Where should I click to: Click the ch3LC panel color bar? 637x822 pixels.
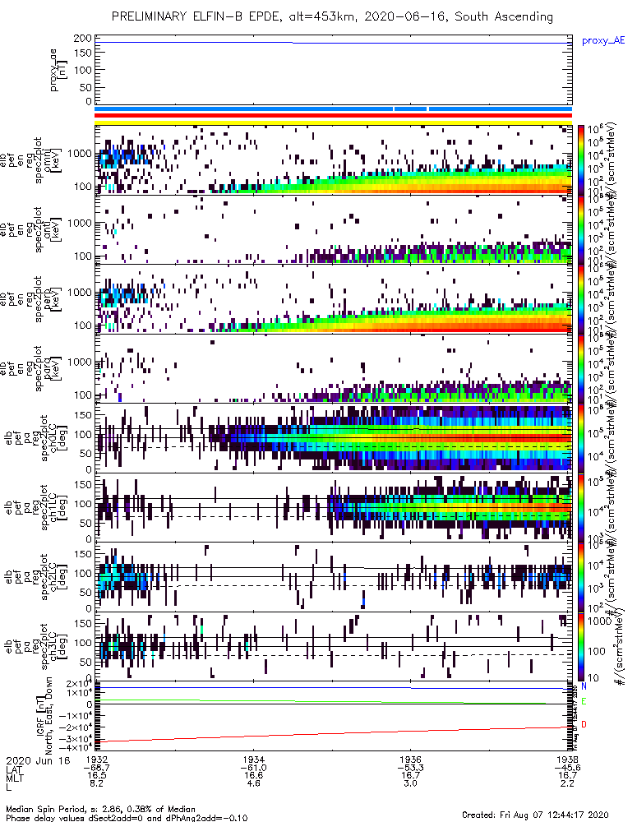(x=581, y=646)
